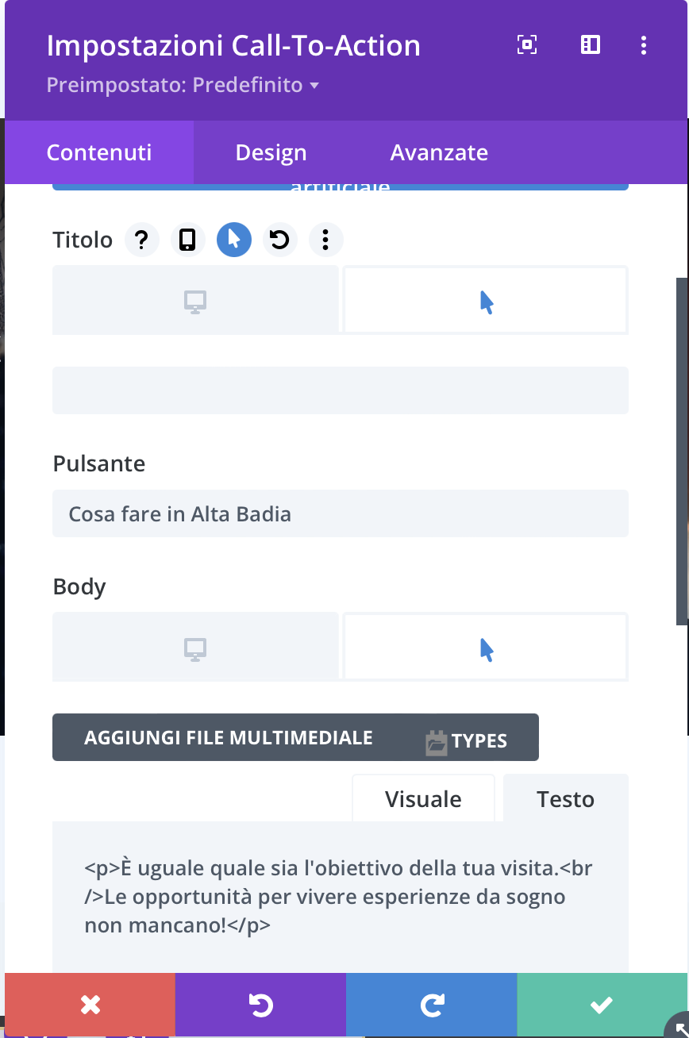Open the Avanzate tab

(439, 152)
